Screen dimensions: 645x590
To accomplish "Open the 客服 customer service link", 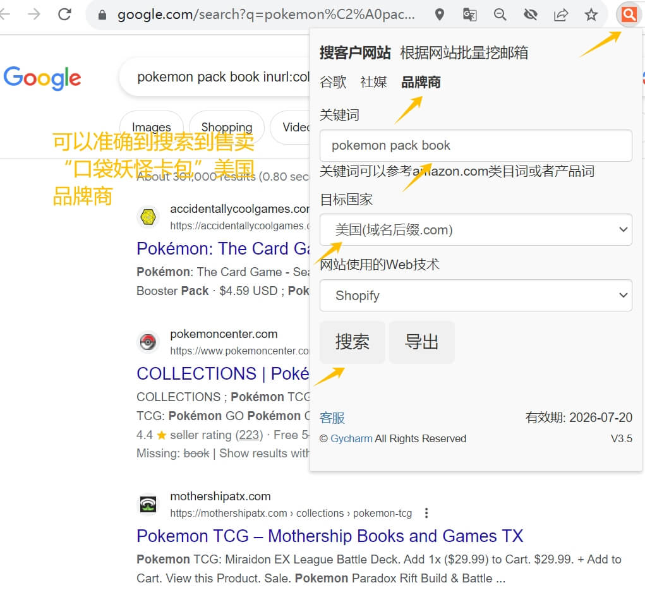I will point(332,418).
